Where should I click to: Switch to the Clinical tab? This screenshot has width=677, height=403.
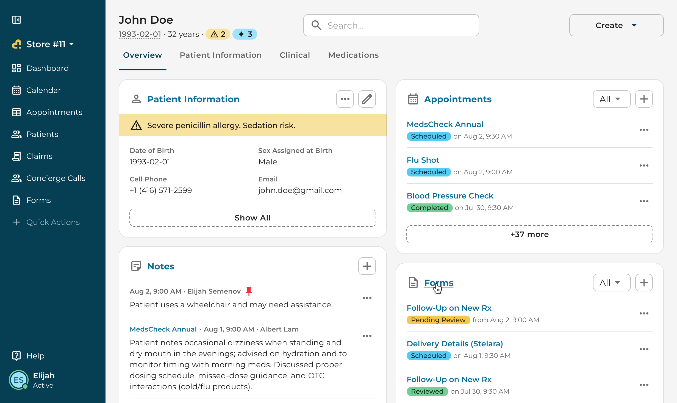pos(295,55)
